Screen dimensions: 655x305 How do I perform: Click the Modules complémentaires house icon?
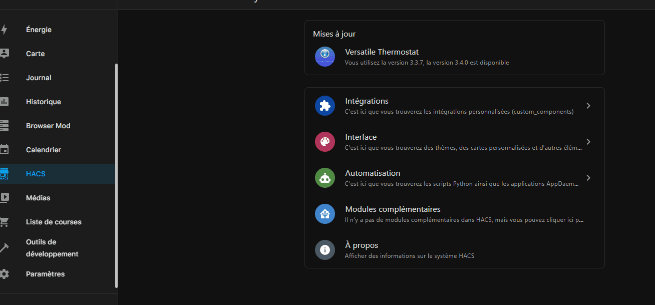325,214
